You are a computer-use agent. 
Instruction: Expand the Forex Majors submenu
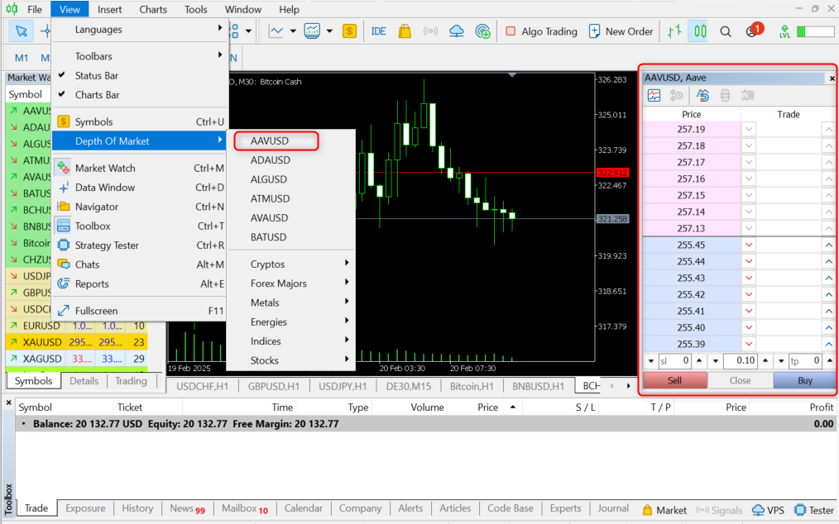pyautogui.click(x=291, y=283)
